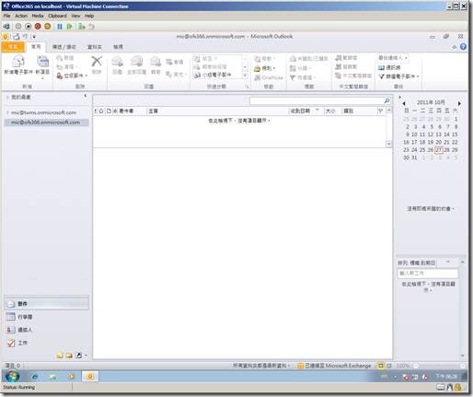
Task: Click the New E-mail ribbon icon
Action: (x=18, y=62)
